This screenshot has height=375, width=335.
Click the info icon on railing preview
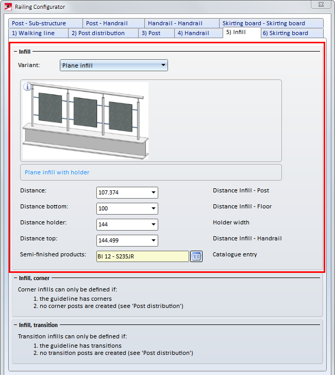(28, 87)
